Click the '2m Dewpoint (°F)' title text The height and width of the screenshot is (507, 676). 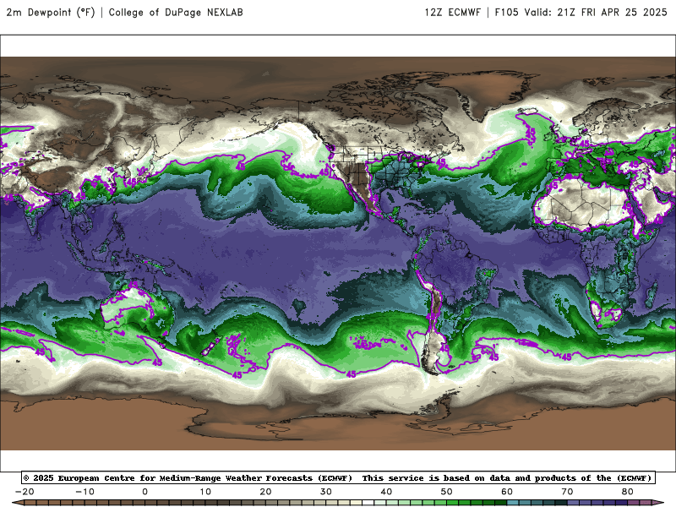click(x=51, y=12)
